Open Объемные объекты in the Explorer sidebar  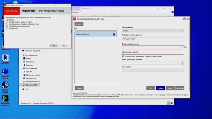pos(32,75)
